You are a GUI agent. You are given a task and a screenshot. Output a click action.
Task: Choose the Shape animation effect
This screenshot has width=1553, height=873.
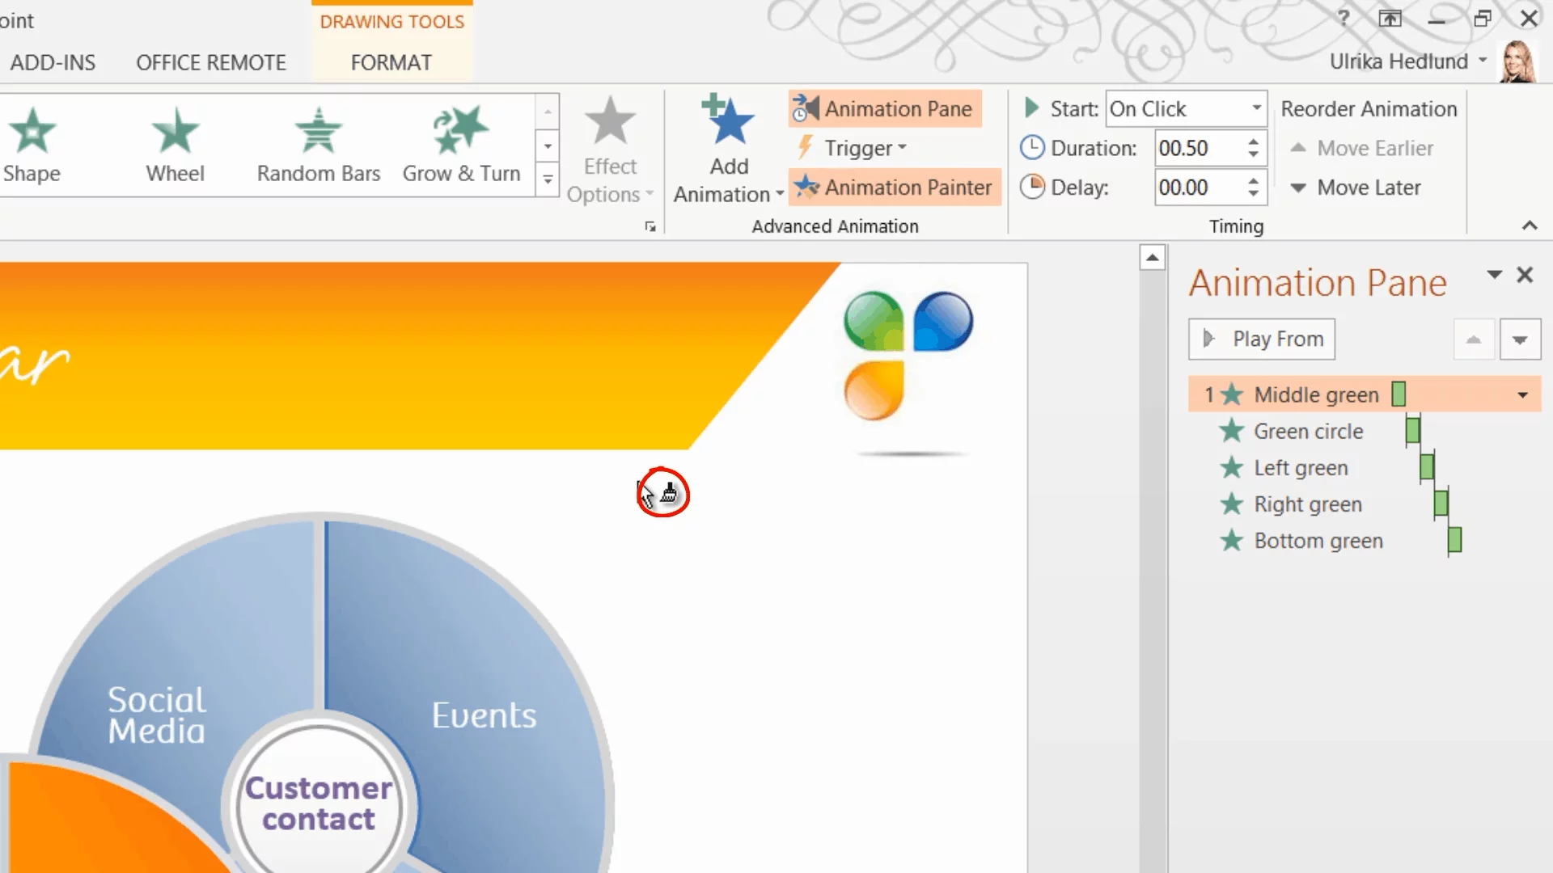coord(32,145)
